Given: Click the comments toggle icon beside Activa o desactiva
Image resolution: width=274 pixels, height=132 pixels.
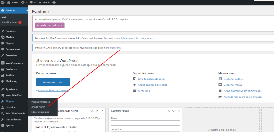Looking at the screenshot, I should click(x=220, y=91).
